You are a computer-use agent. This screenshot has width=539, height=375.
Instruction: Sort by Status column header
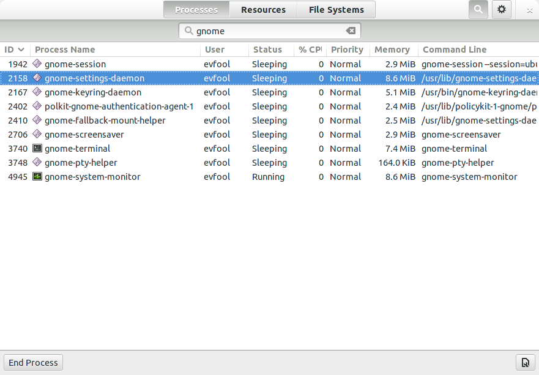(x=271, y=50)
